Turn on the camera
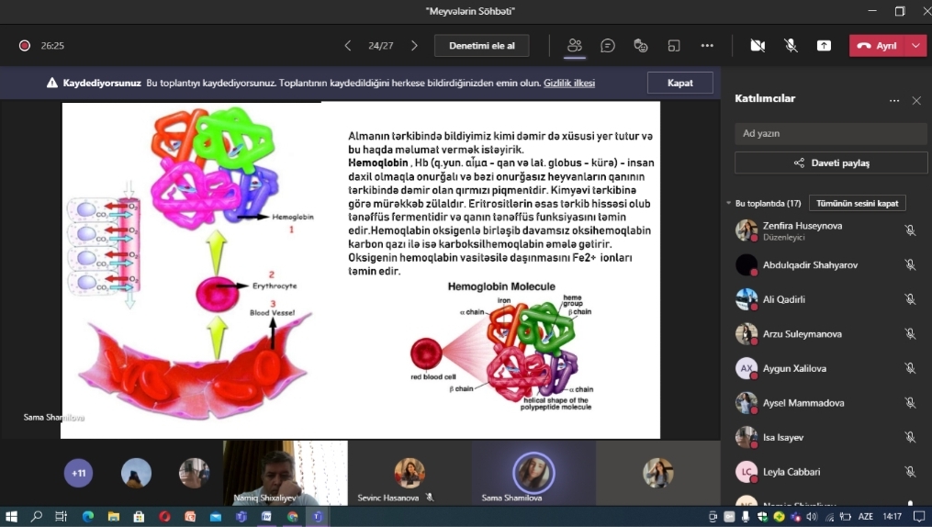Image resolution: width=932 pixels, height=527 pixels. pyautogui.click(x=758, y=45)
